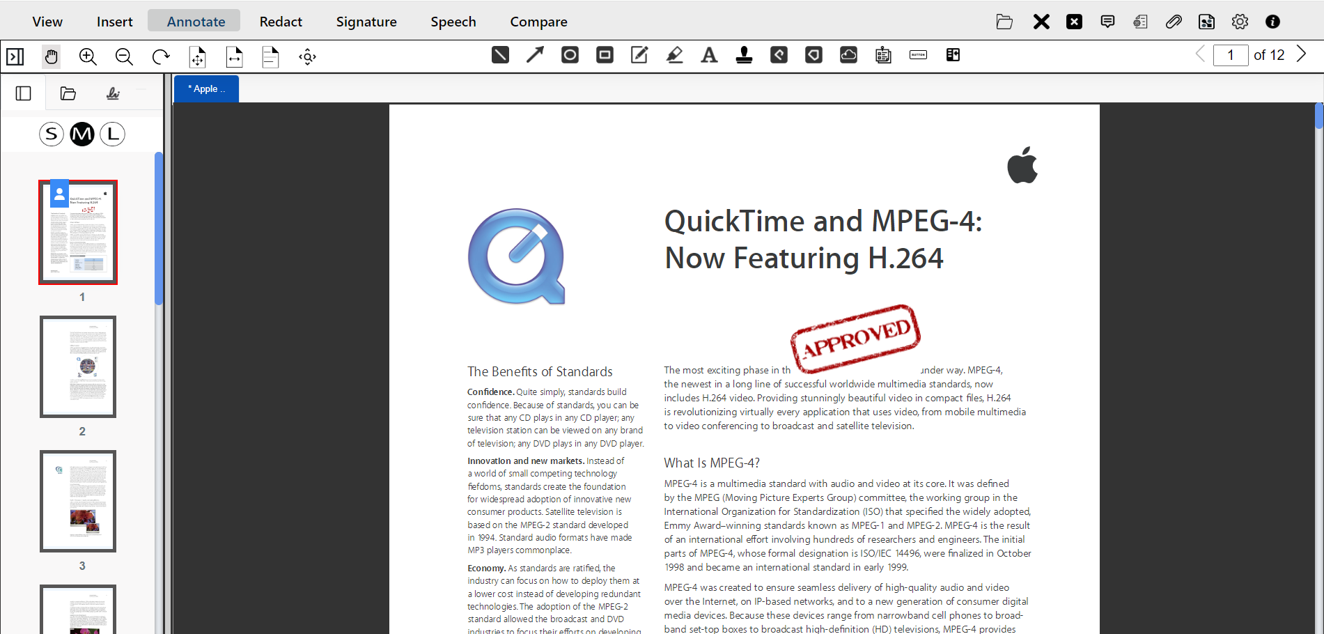Screen dimensions: 1324x634
Task: Click the page number input field
Action: [x=1231, y=55]
